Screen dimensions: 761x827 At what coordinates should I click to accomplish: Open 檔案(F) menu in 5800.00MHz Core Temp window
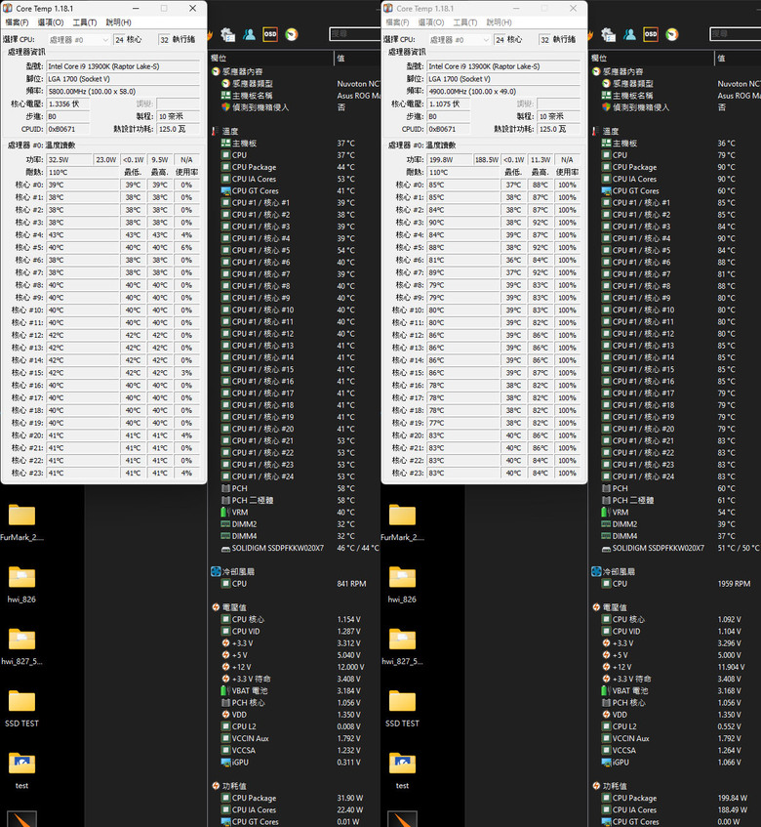pyautogui.click(x=17, y=22)
